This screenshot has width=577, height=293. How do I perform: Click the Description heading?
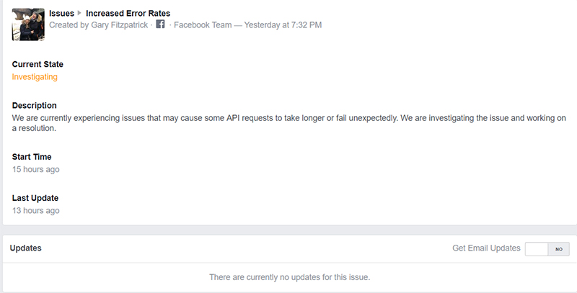34,105
